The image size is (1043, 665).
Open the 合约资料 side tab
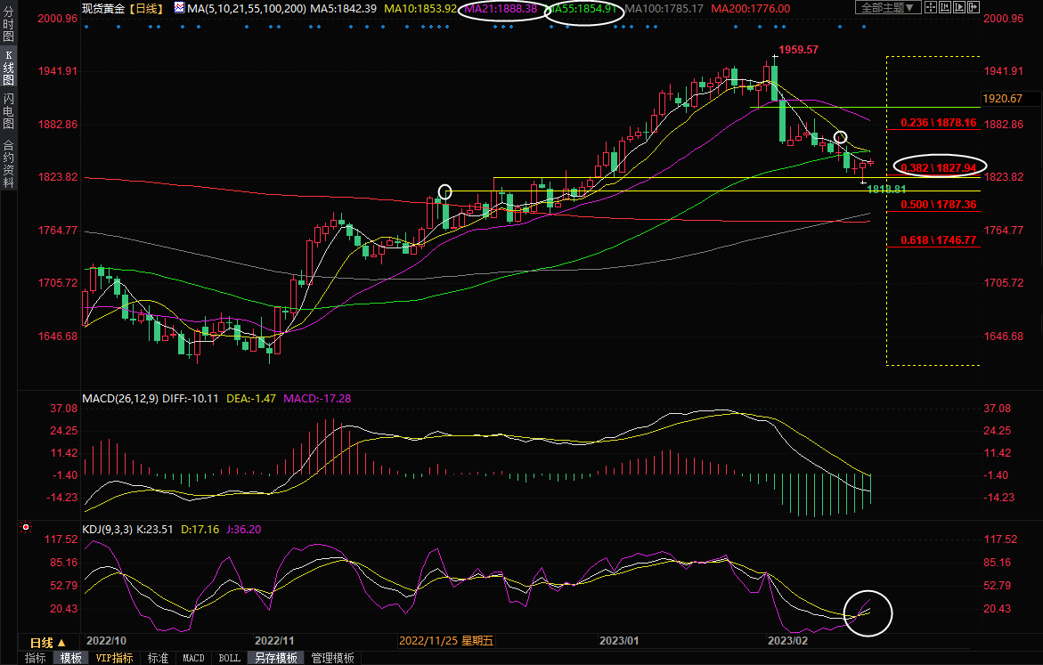click(x=8, y=163)
